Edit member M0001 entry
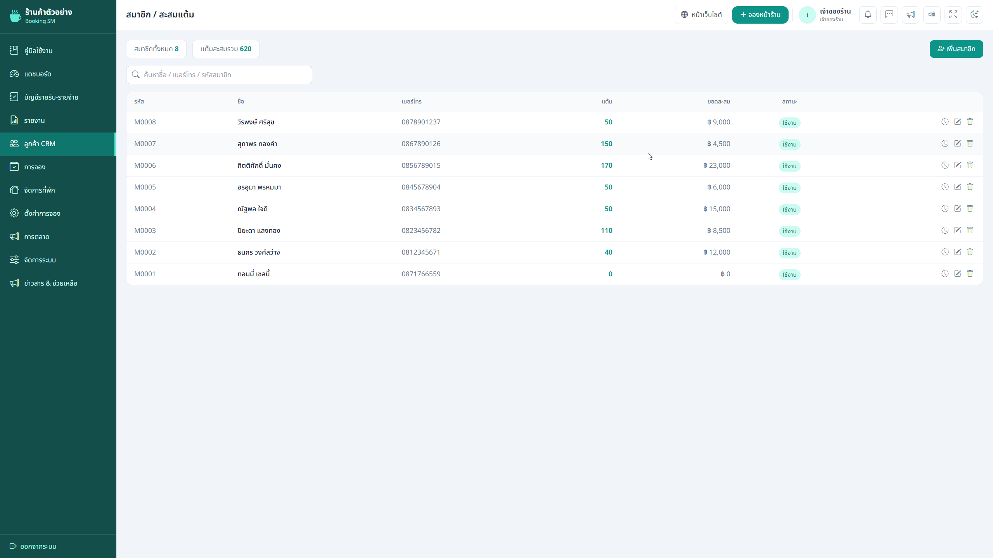993x558 pixels. 957,274
